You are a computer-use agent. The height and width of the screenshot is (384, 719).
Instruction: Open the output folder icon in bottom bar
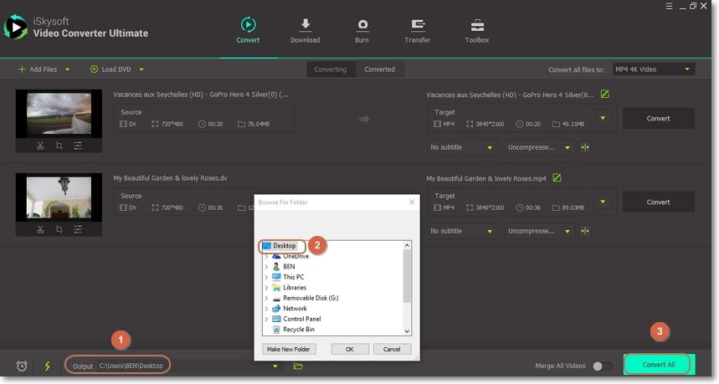(298, 366)
